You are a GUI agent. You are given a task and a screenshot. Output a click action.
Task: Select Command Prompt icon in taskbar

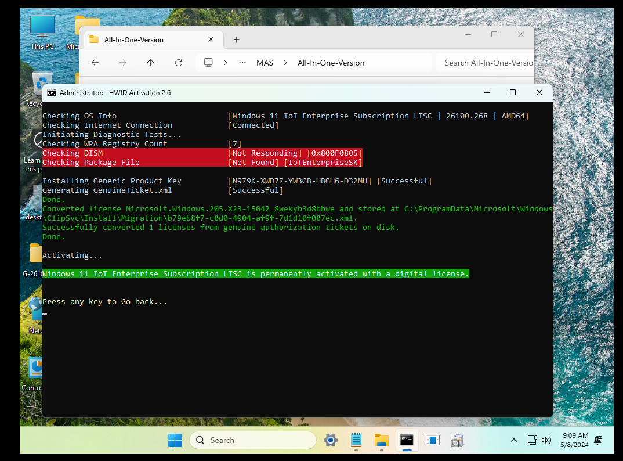[407, 440]
